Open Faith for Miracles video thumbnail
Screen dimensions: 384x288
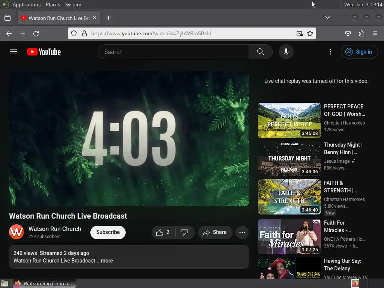[289, 237]
